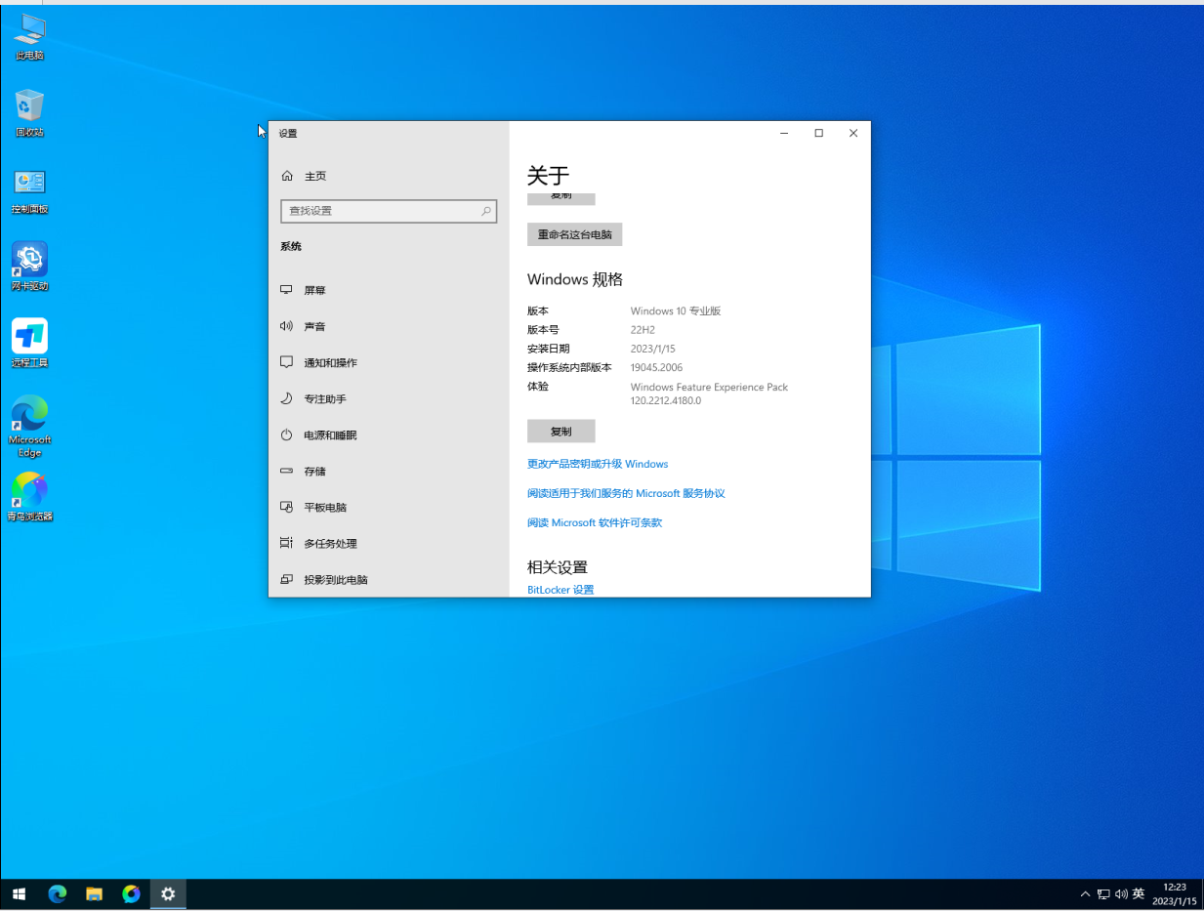Open the network icon in system tray
Image resolution: width=1204 pixels, height=911 pixels.
coord(1103,893)
